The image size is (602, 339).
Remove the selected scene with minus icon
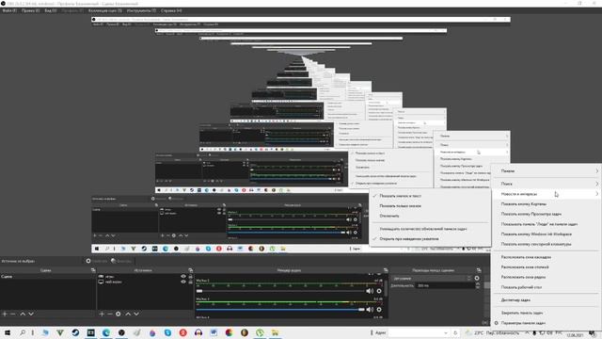coord(13,314)
